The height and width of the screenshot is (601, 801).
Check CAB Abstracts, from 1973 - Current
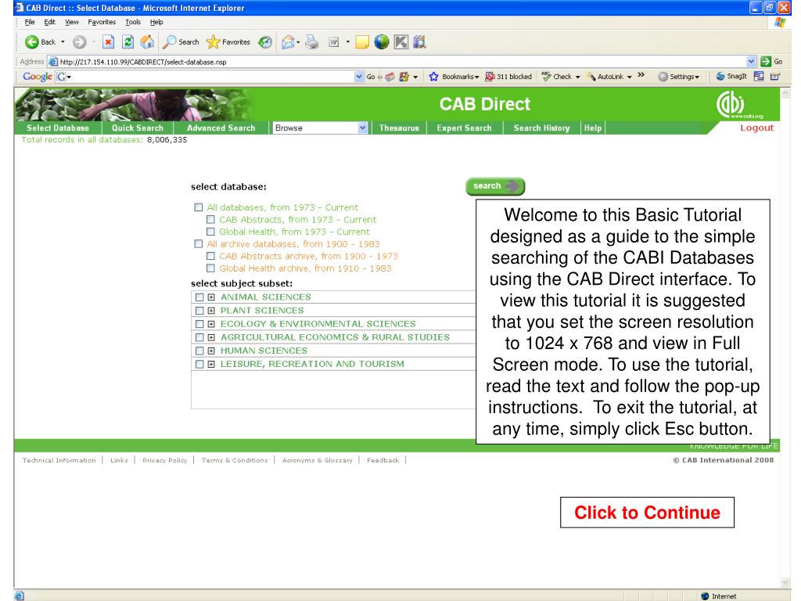[x=210, y=220]
